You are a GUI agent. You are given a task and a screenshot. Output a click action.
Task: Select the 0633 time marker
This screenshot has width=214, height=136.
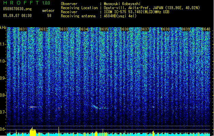coord(64,29)
